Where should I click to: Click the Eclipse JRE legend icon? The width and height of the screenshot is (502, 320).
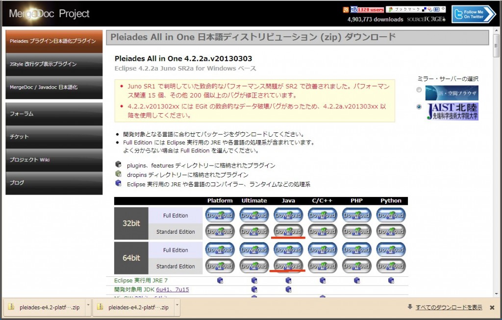(118, 182)
